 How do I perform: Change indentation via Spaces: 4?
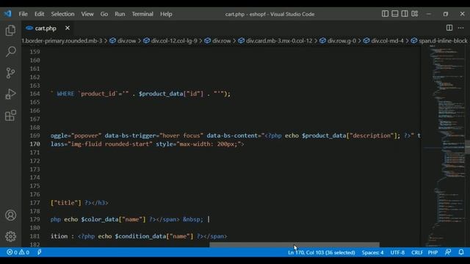click(372, 252)
